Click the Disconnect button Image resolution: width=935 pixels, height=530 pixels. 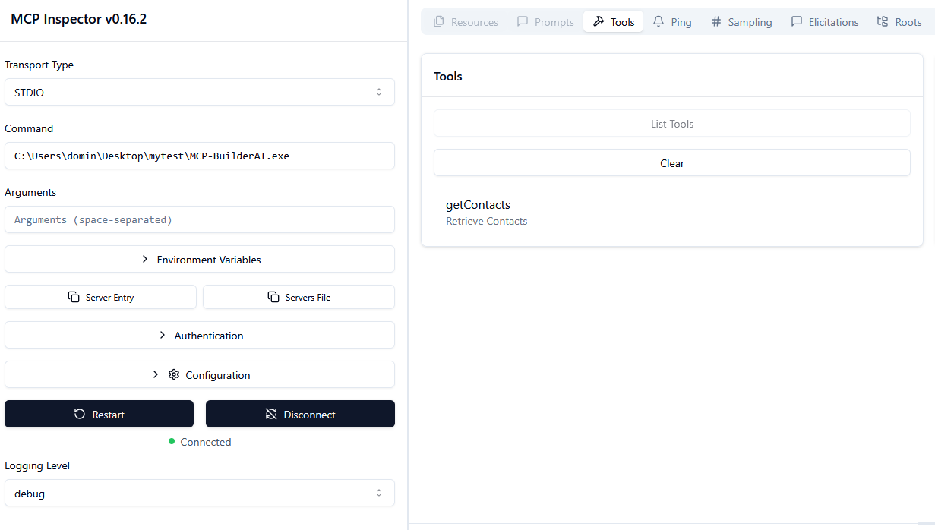[x=300, y=414]
